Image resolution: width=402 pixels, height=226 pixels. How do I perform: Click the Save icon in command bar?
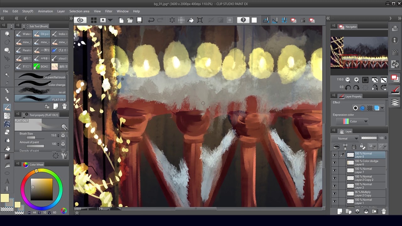click(139, 20)
